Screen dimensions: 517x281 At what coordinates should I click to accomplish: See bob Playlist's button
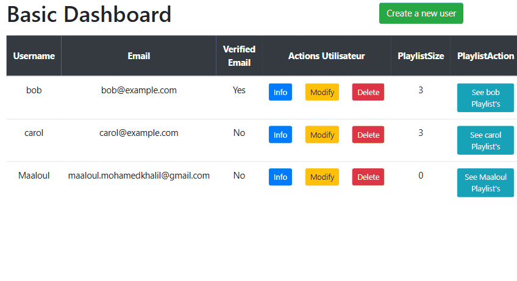click(485, 98)
